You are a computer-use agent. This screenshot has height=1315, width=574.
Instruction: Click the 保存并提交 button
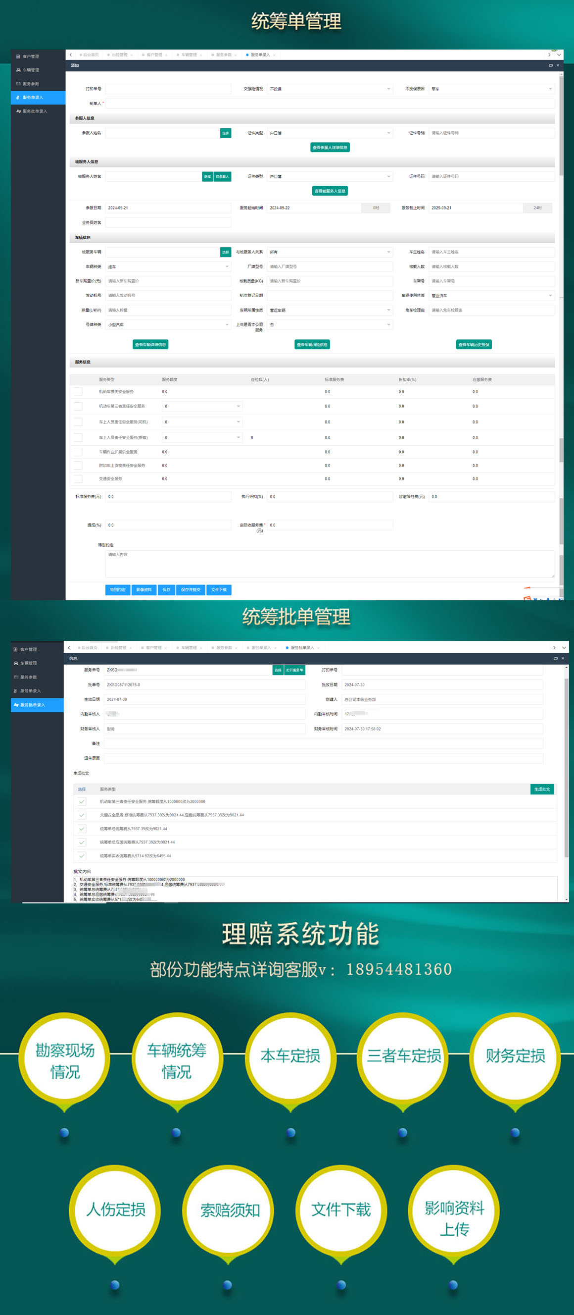[191, 589]
